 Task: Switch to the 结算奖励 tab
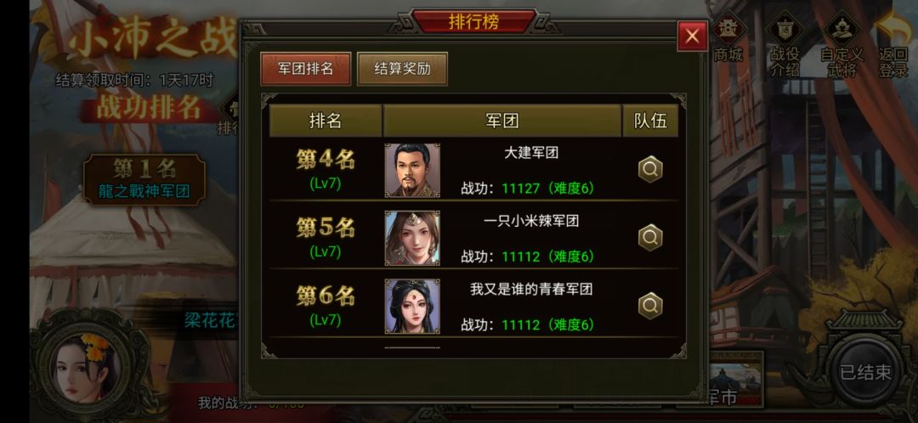402,69
